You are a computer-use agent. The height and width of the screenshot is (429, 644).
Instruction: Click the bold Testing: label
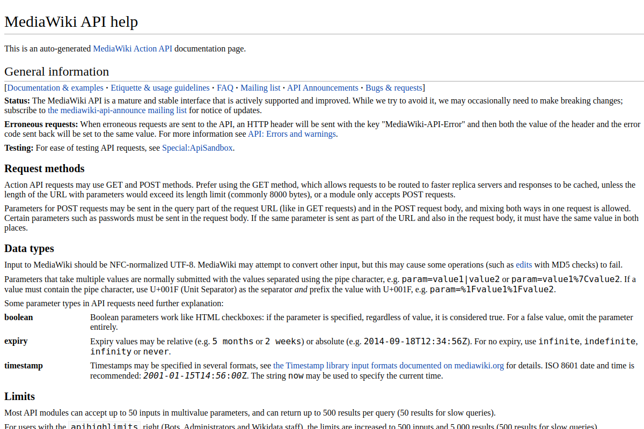click(19, 147)
